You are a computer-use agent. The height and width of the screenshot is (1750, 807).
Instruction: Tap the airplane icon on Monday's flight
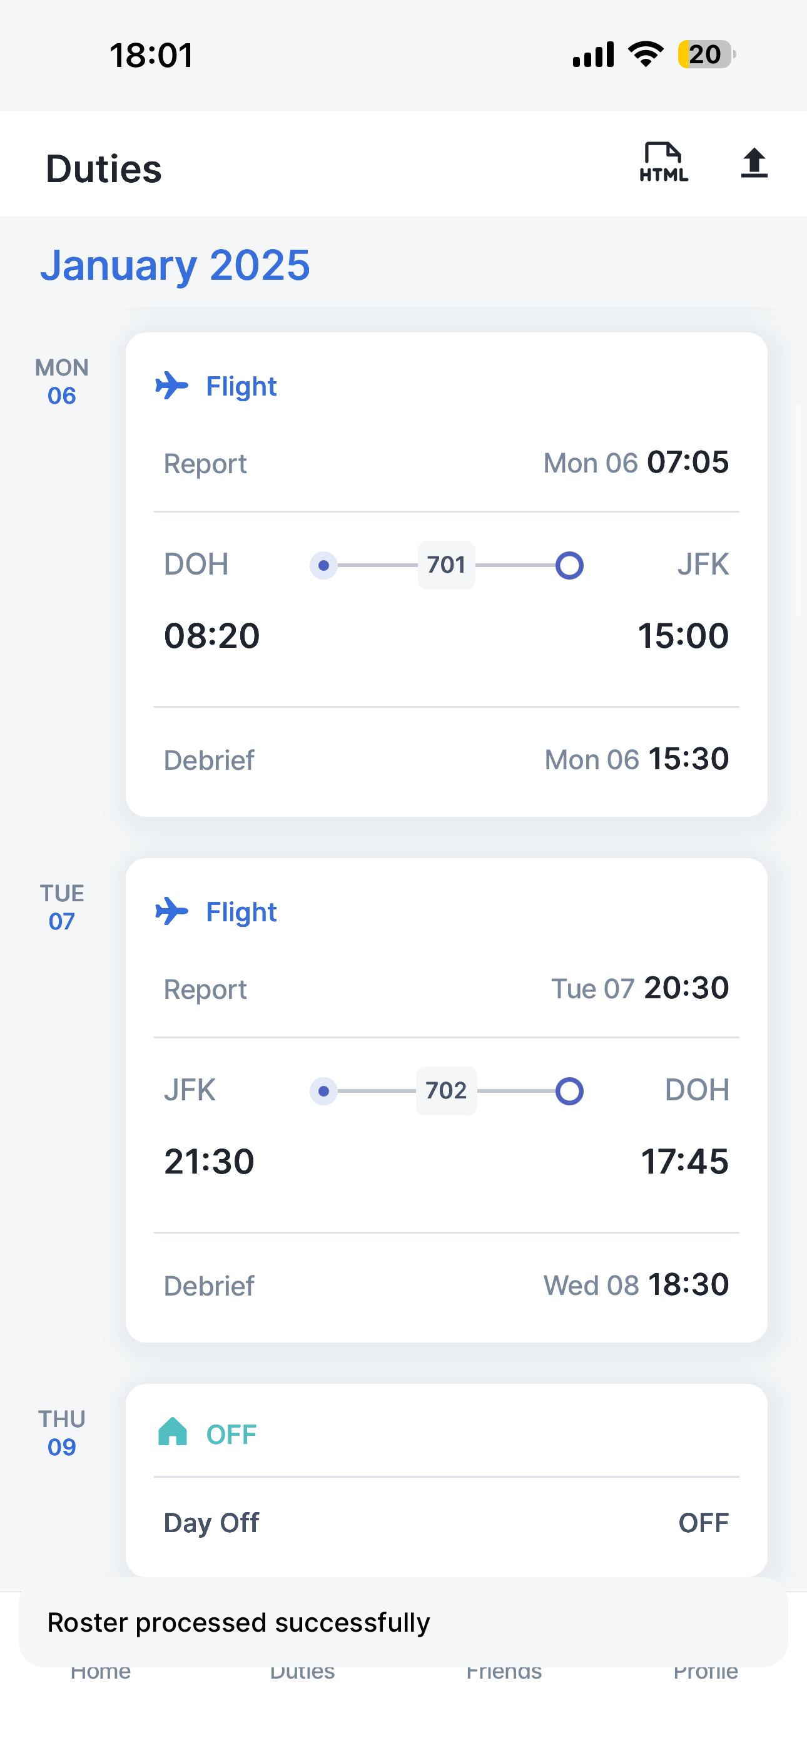click(171, 386)
